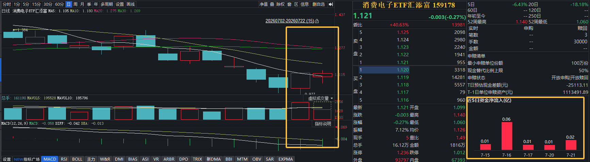Toggle the 除权 adjustment button

click(x=281, y=4)
